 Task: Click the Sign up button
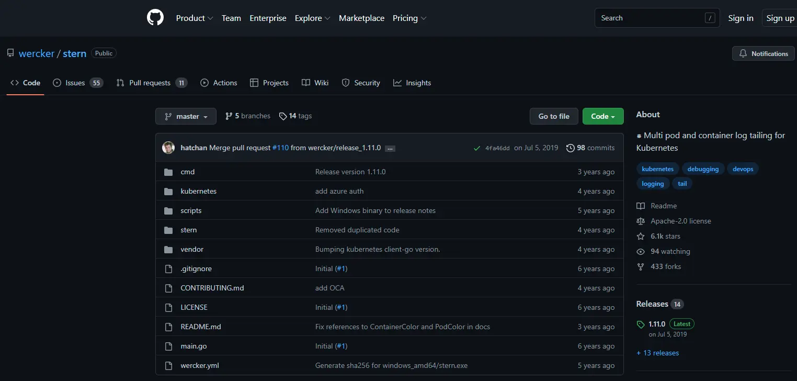tap(780, 18)
